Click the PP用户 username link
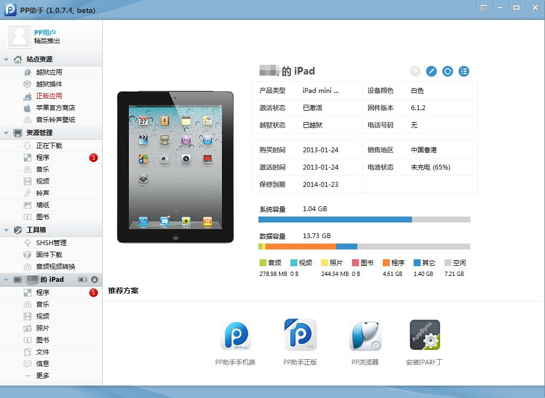 [x=45, y=32]
